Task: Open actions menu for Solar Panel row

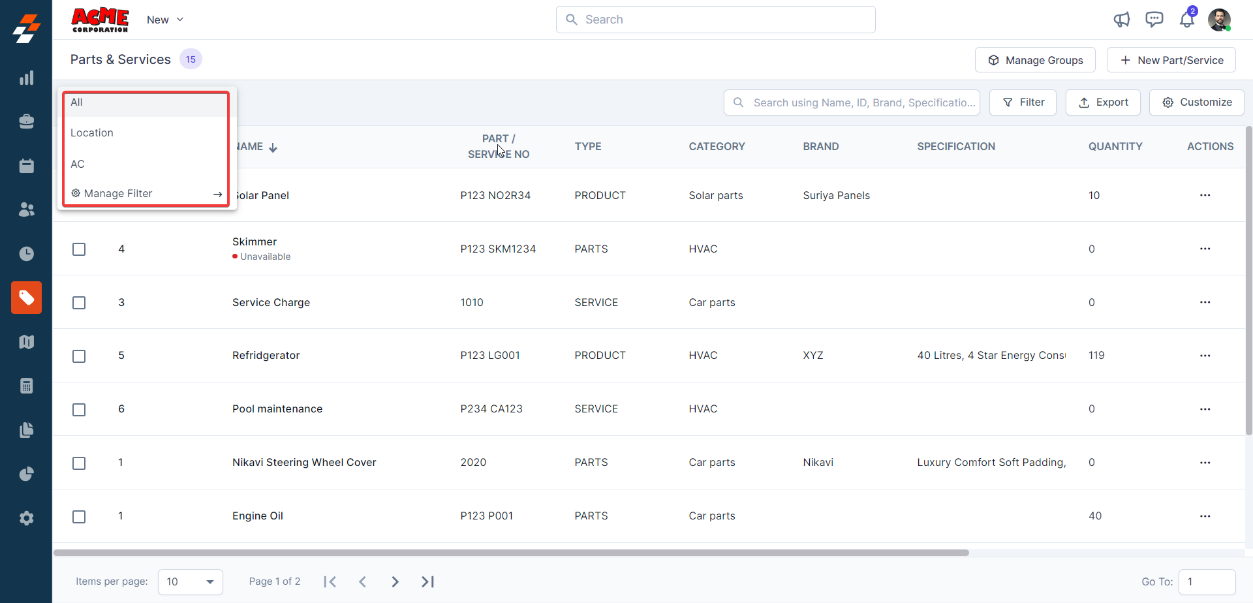Action: coord(1205,195)
